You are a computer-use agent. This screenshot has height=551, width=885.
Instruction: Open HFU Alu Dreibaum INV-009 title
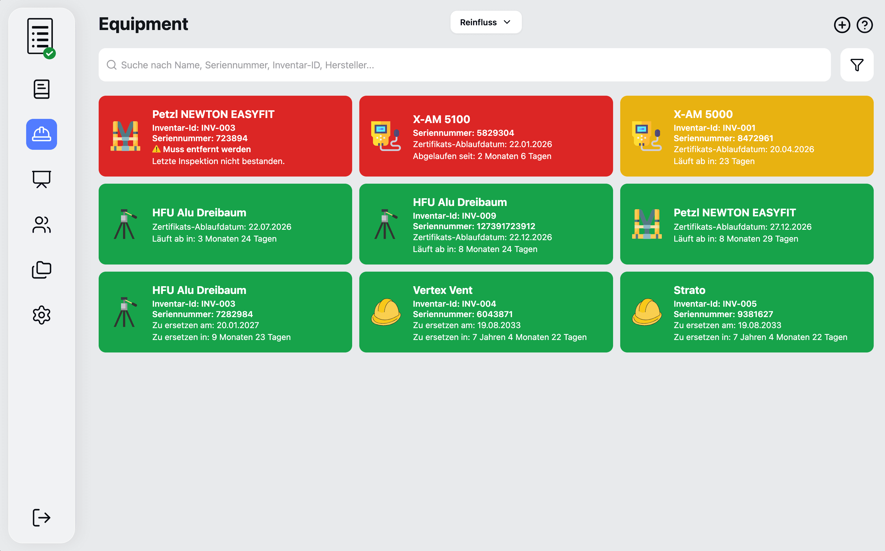coord(460,202)
